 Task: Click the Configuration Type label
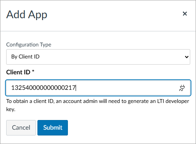click(x=29, y=45)
